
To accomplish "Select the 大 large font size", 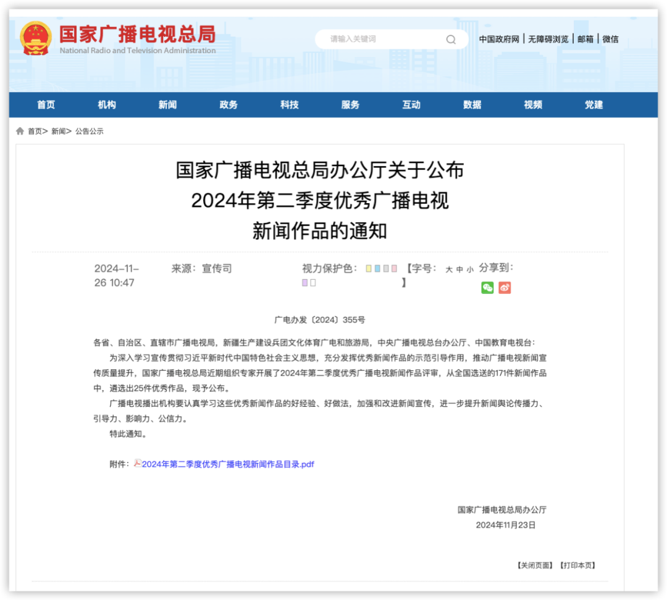I will tap(448, 270).
